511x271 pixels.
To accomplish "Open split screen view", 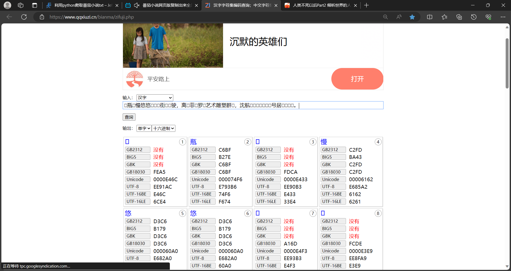I will click(430, 17).
